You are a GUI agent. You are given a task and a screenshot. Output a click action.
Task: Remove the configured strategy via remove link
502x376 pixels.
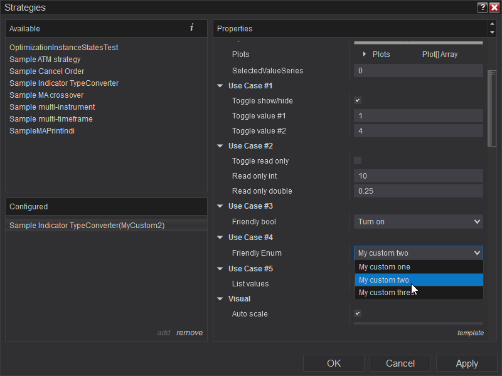pyautogui.click(x=190, y=333)
